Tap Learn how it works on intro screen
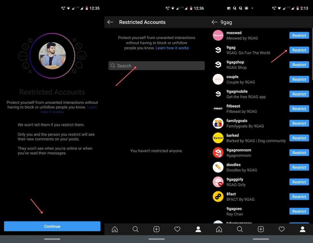The width and height of the screenshot is (313, 243). point(69,110)
